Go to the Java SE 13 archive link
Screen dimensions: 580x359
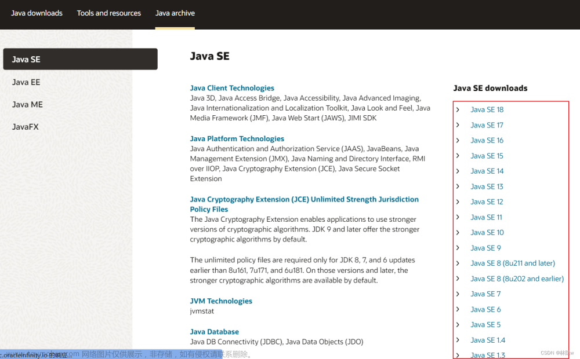[487, 186]
